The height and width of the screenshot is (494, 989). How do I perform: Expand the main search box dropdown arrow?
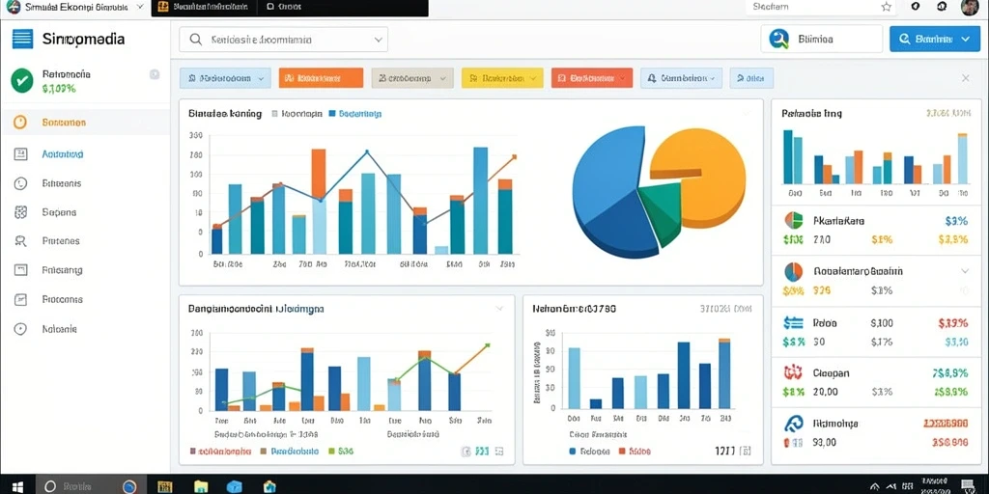pyautogui.click(x=378, y=39)
